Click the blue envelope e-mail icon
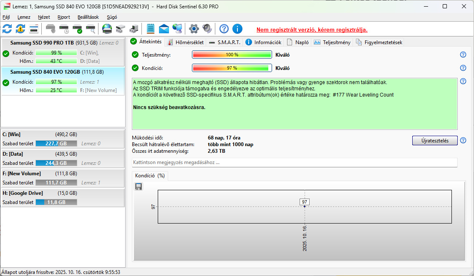 click(164, 29)
